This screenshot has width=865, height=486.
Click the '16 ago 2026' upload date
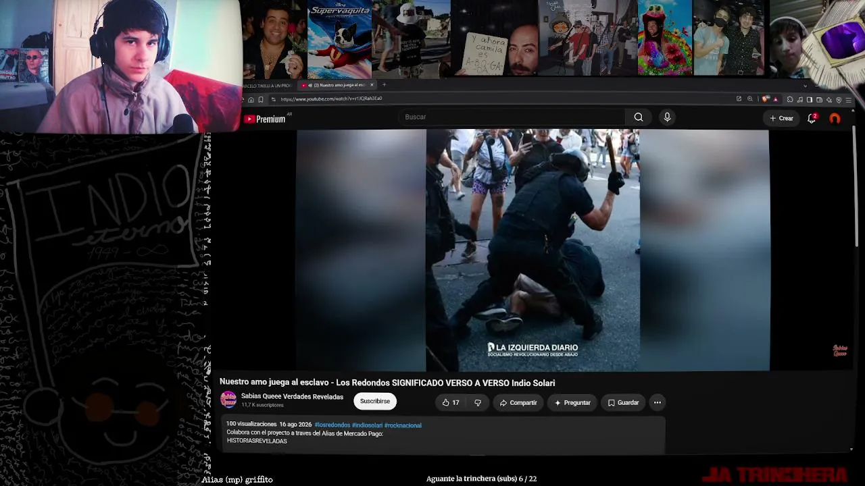[x=295, y=425]
